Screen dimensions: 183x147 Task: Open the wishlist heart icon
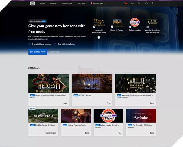click(x=139, y=3)
